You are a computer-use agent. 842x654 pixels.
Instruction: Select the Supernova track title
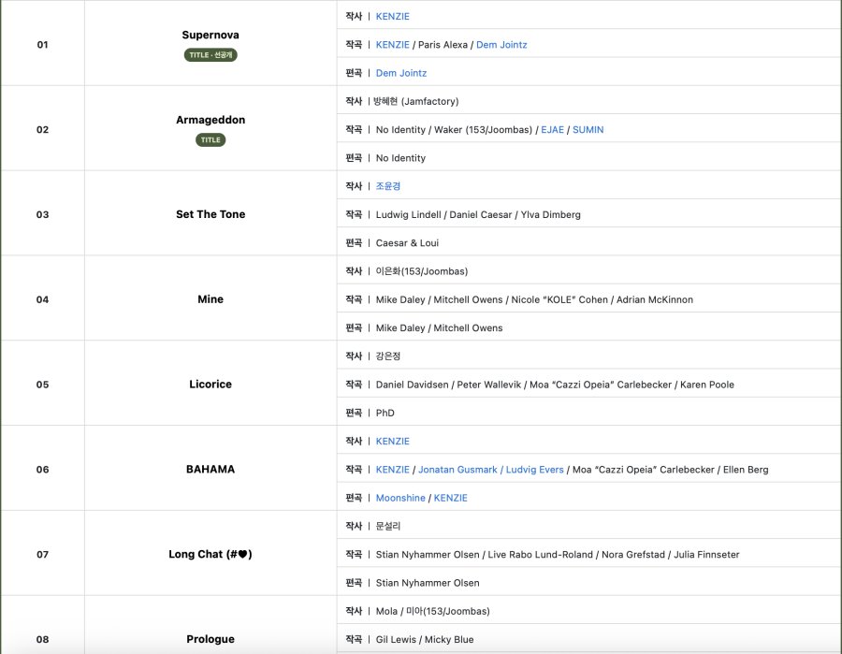210,35
